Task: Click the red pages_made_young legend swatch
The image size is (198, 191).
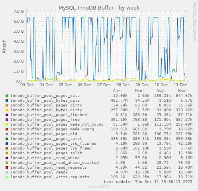Action: [x=7, y=129]
